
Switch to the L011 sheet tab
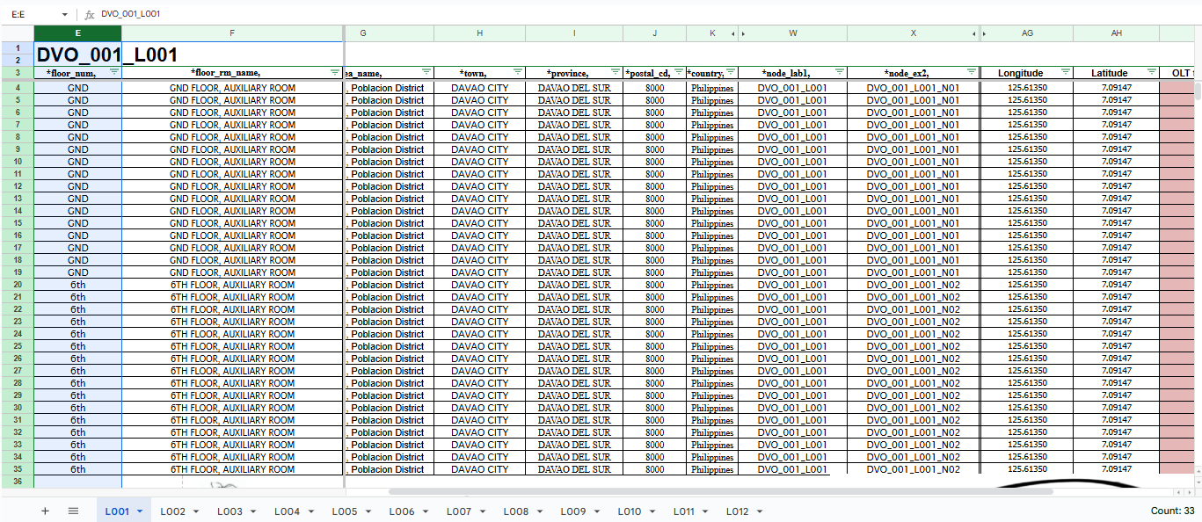click(x=684, y=511)
